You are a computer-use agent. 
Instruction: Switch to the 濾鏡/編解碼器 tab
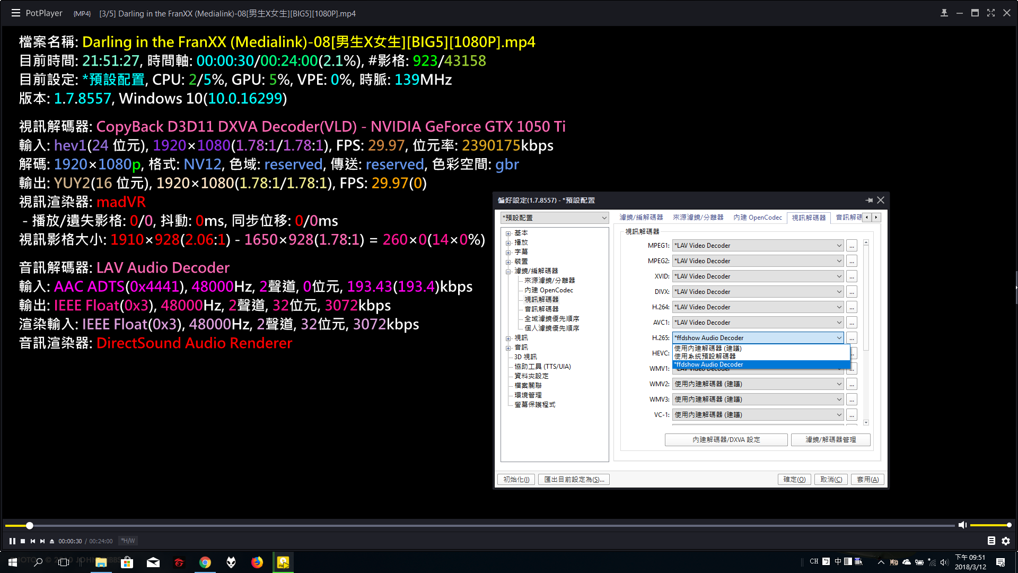[x=641, y=218]
